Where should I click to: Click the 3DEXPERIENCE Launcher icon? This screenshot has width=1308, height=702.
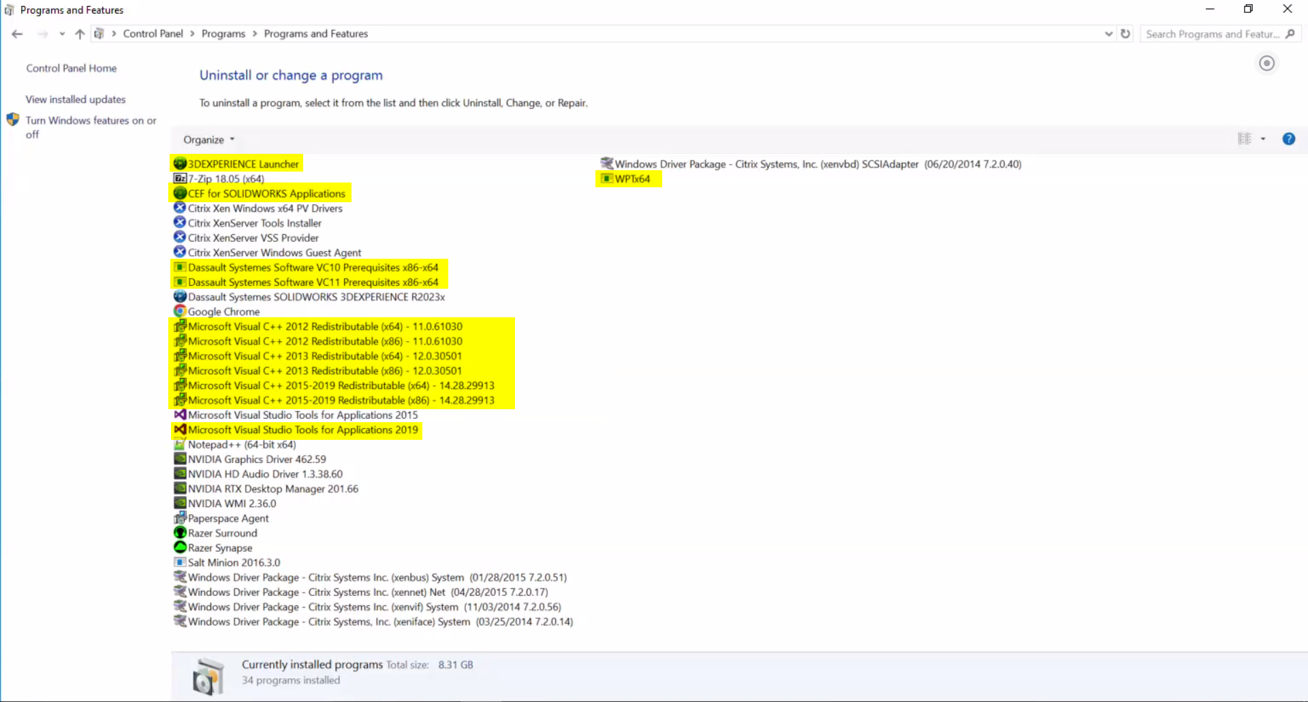(x=180, y=163)
